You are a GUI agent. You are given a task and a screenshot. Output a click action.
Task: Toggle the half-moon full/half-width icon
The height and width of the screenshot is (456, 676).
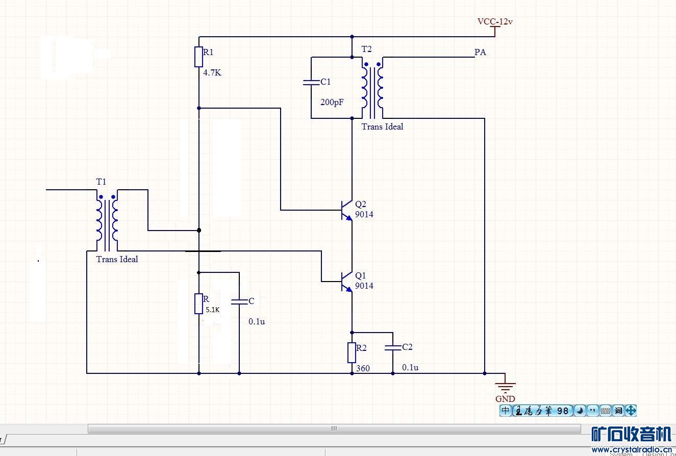pyautogui.click(x=580, y=410)
